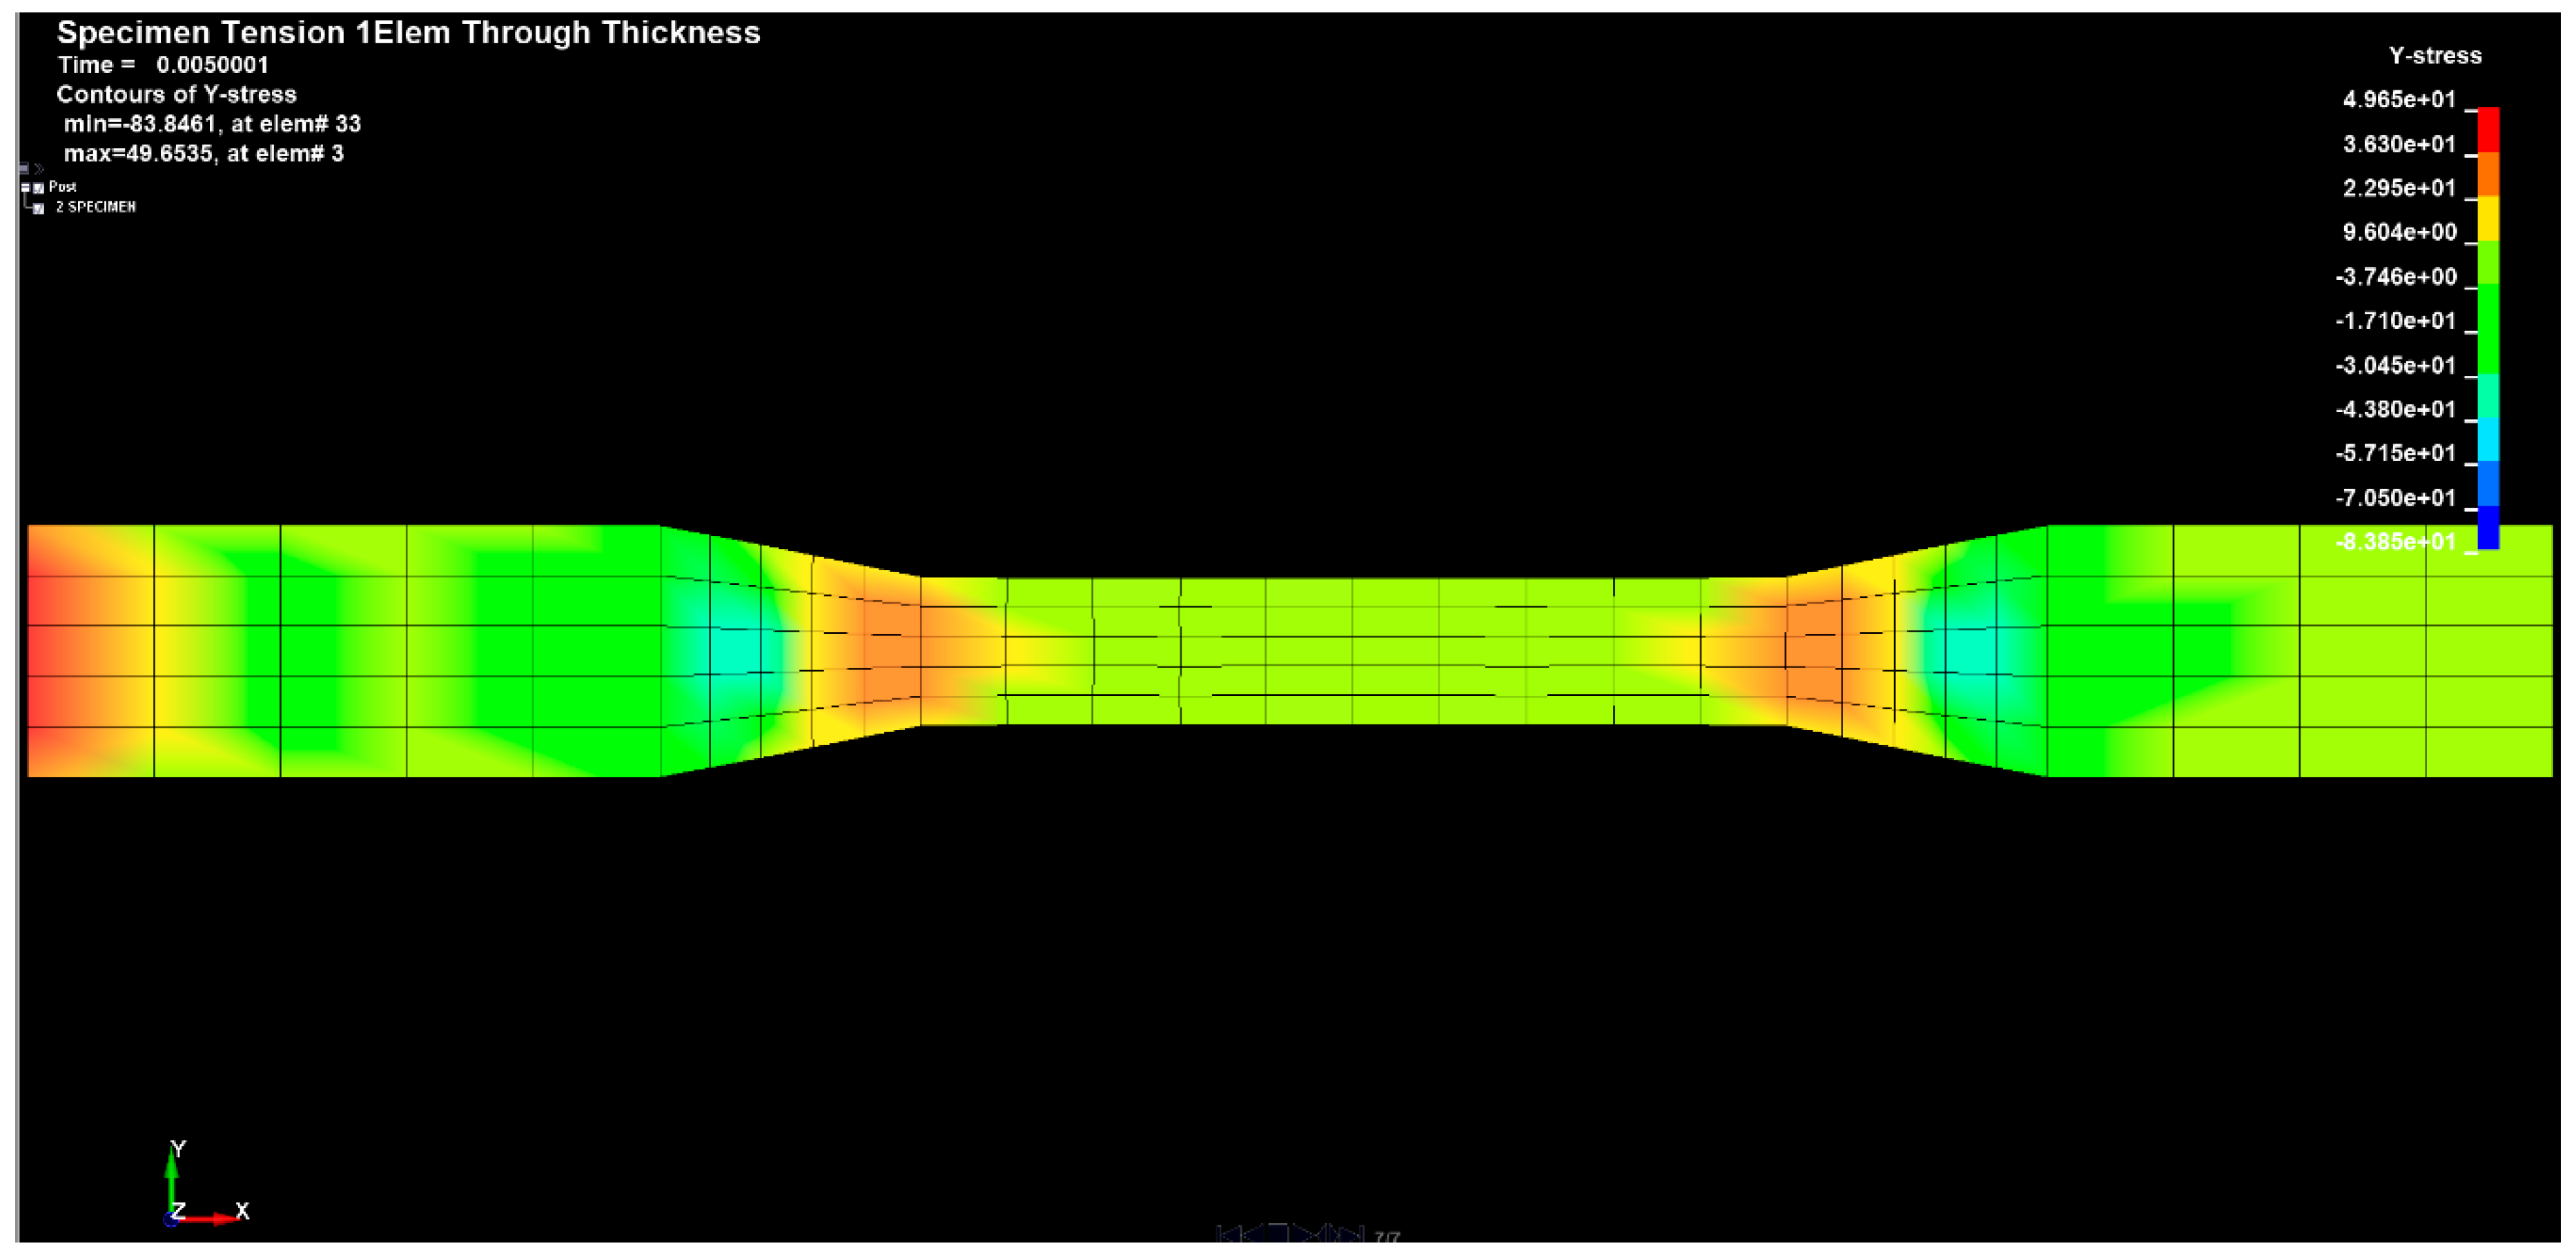2576x1257 pixels.
Task: Collapse the Post tree node
Action: click(25, 188)
